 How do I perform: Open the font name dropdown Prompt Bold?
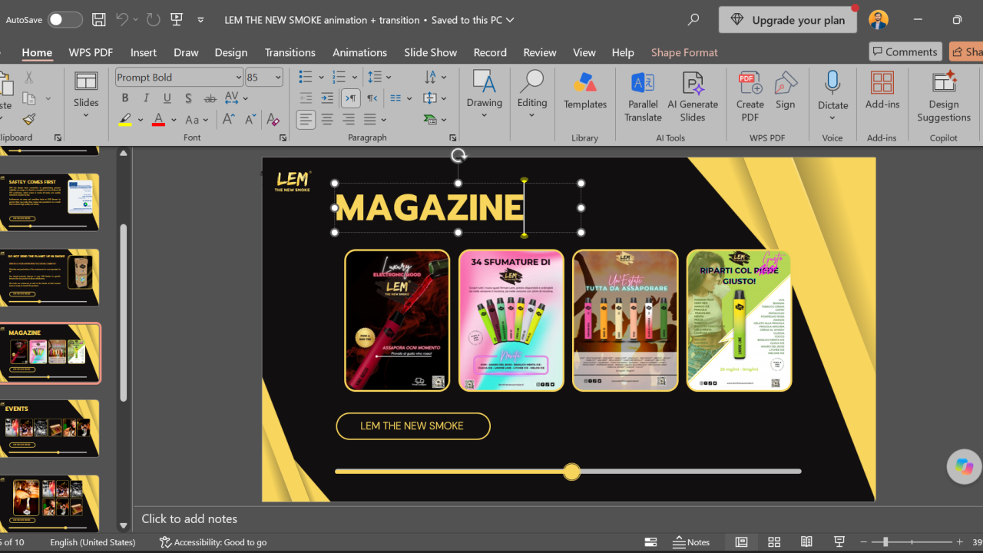coord(179,77)
